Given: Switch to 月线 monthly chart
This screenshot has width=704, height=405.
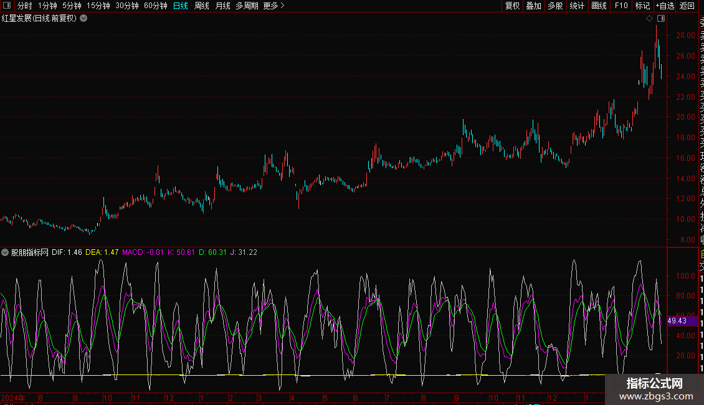Looking at the screenshot, I should click(x=222, y=6).
